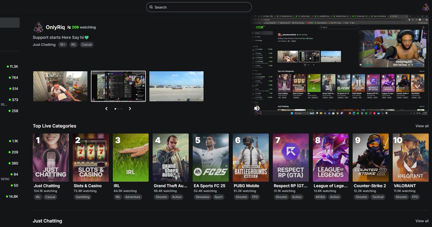
Task: Open the IRL grass category card
Action: coord(131,157)
